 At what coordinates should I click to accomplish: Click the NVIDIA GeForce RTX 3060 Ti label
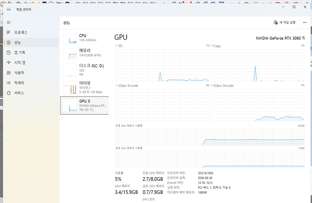pos(280,38)
